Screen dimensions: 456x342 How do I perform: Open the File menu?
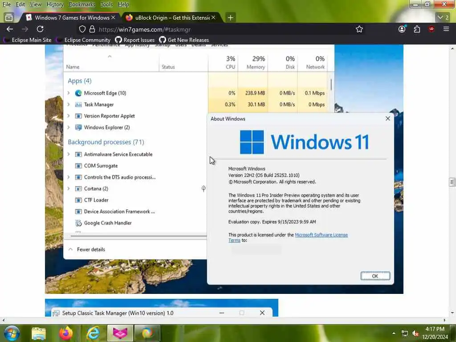click(6, 4)
